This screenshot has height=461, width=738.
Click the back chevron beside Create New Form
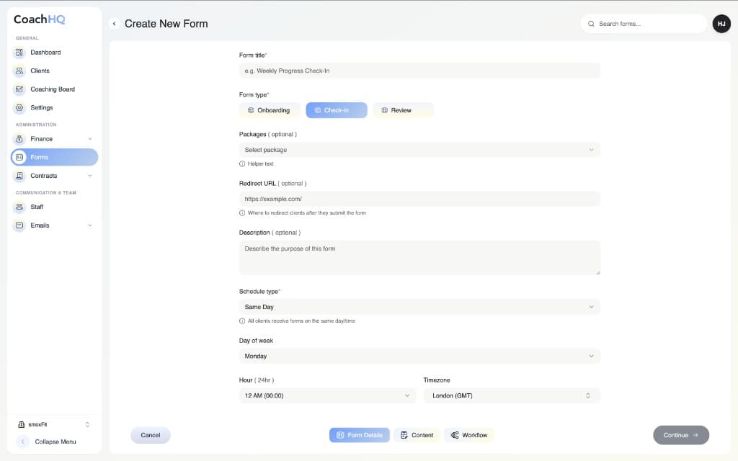coord(115,23)
